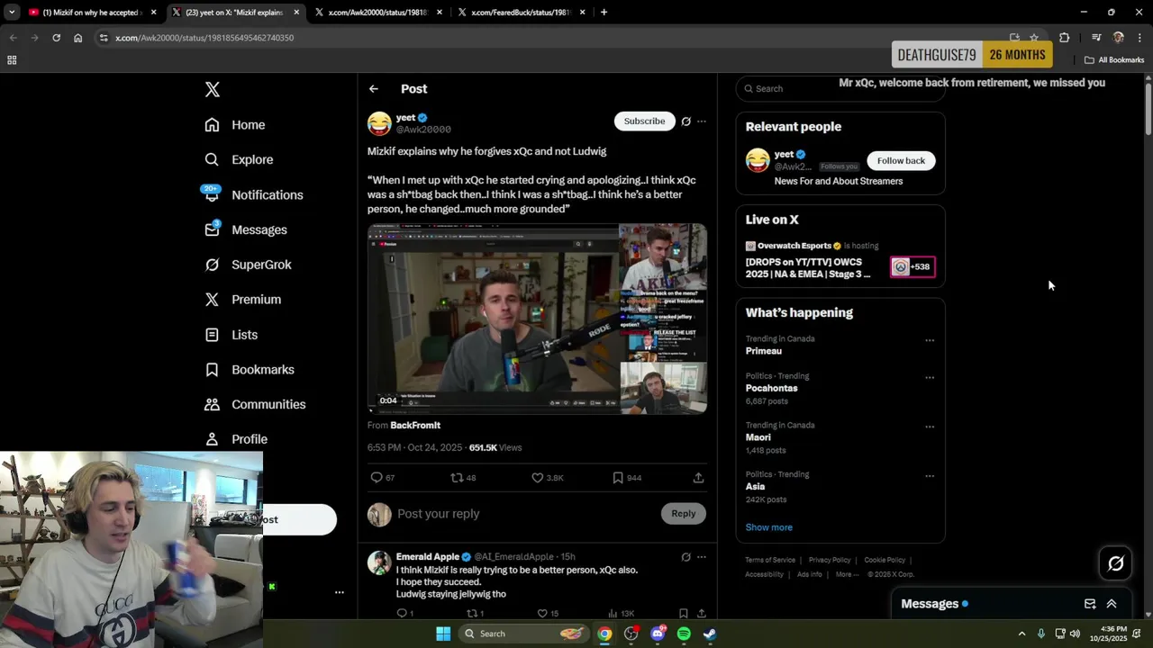Open Privacy Policy link
The height and width of the screenshot is (648, 1153).
point(830,560)
